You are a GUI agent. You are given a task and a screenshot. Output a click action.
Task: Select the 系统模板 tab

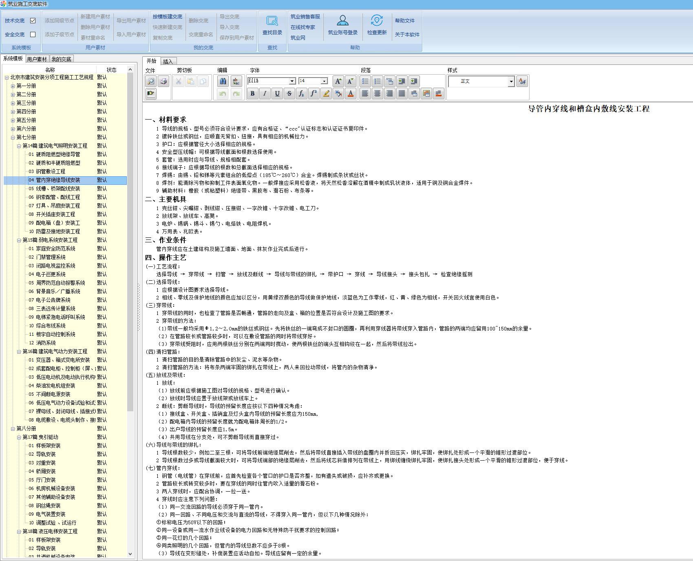(x=13, y=58)
